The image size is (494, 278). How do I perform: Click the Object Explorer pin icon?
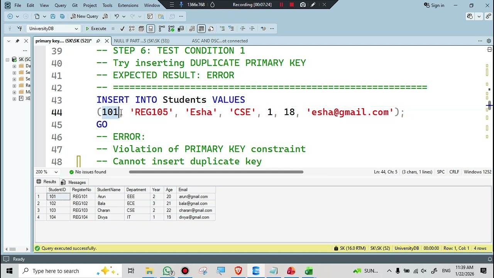(17, 41)
